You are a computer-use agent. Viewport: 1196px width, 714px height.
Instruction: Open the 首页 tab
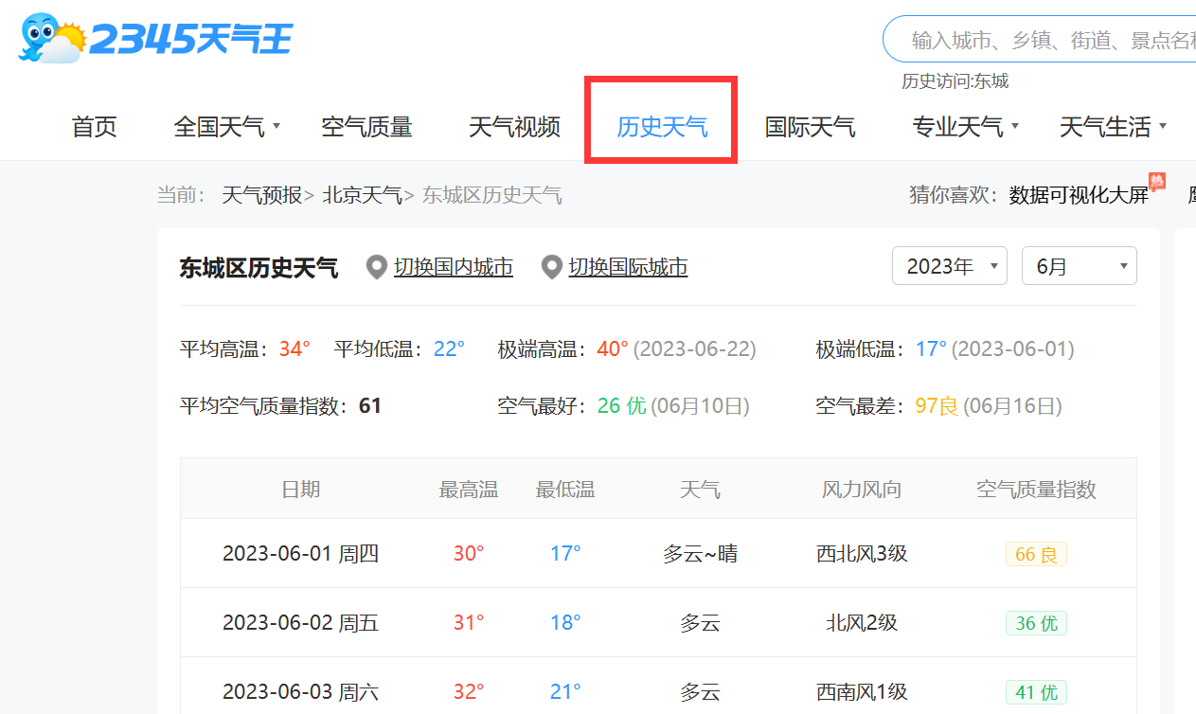click(95, 127)
